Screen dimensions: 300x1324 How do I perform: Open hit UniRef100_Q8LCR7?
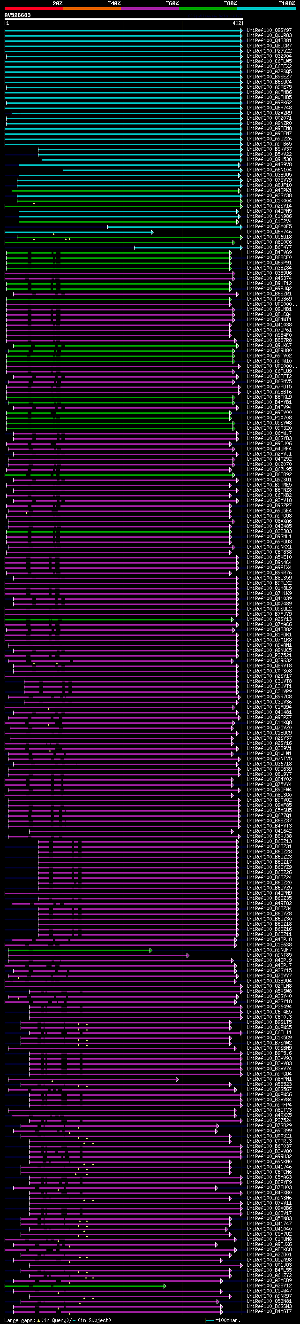click(x=269, y=46)
